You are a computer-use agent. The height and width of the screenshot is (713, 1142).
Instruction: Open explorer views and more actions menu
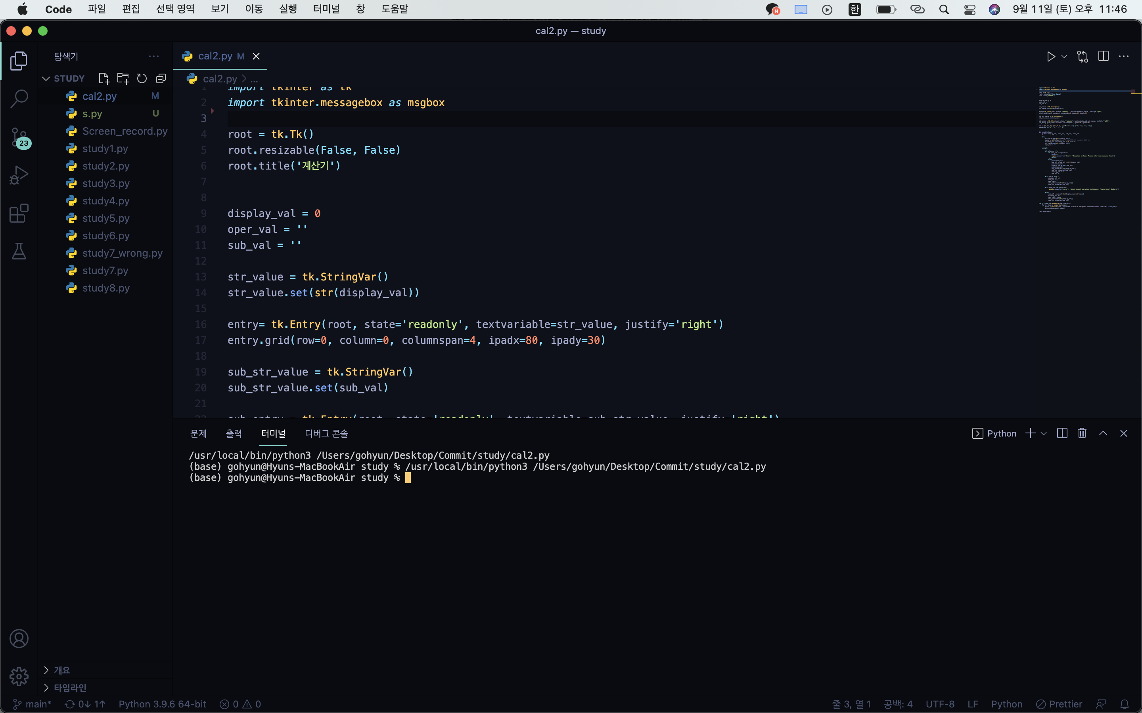point(154,56)
